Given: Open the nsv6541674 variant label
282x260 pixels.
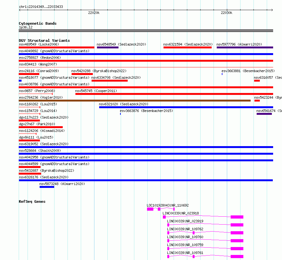Looking at the screenshot, I should pyautogui.click(x=269, y=111).
